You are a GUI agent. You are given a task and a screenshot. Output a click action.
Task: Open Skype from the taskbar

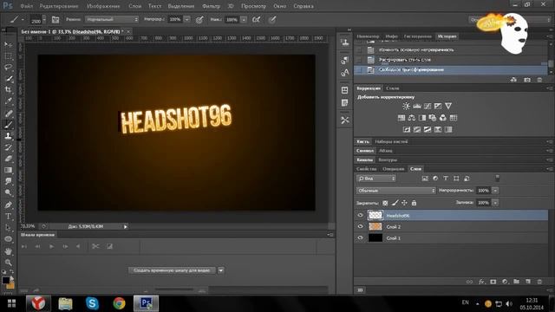click(92, 303)
